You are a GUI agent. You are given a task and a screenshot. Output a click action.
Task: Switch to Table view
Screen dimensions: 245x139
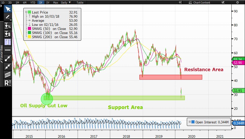point(80,3)
